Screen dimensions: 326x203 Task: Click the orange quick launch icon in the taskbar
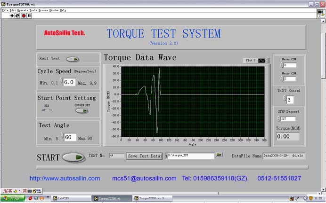click(41, 198)
